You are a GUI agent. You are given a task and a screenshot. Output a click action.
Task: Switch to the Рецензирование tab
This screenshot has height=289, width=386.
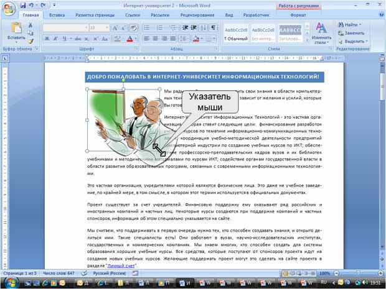pos(197,15)
